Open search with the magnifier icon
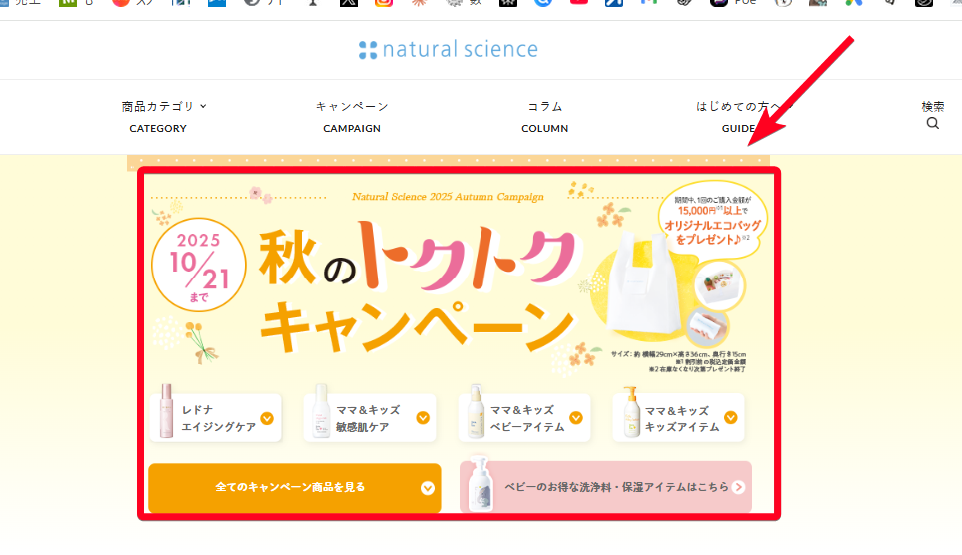The width and height of the screenshot is (962, 555). [x=932, y=124]
